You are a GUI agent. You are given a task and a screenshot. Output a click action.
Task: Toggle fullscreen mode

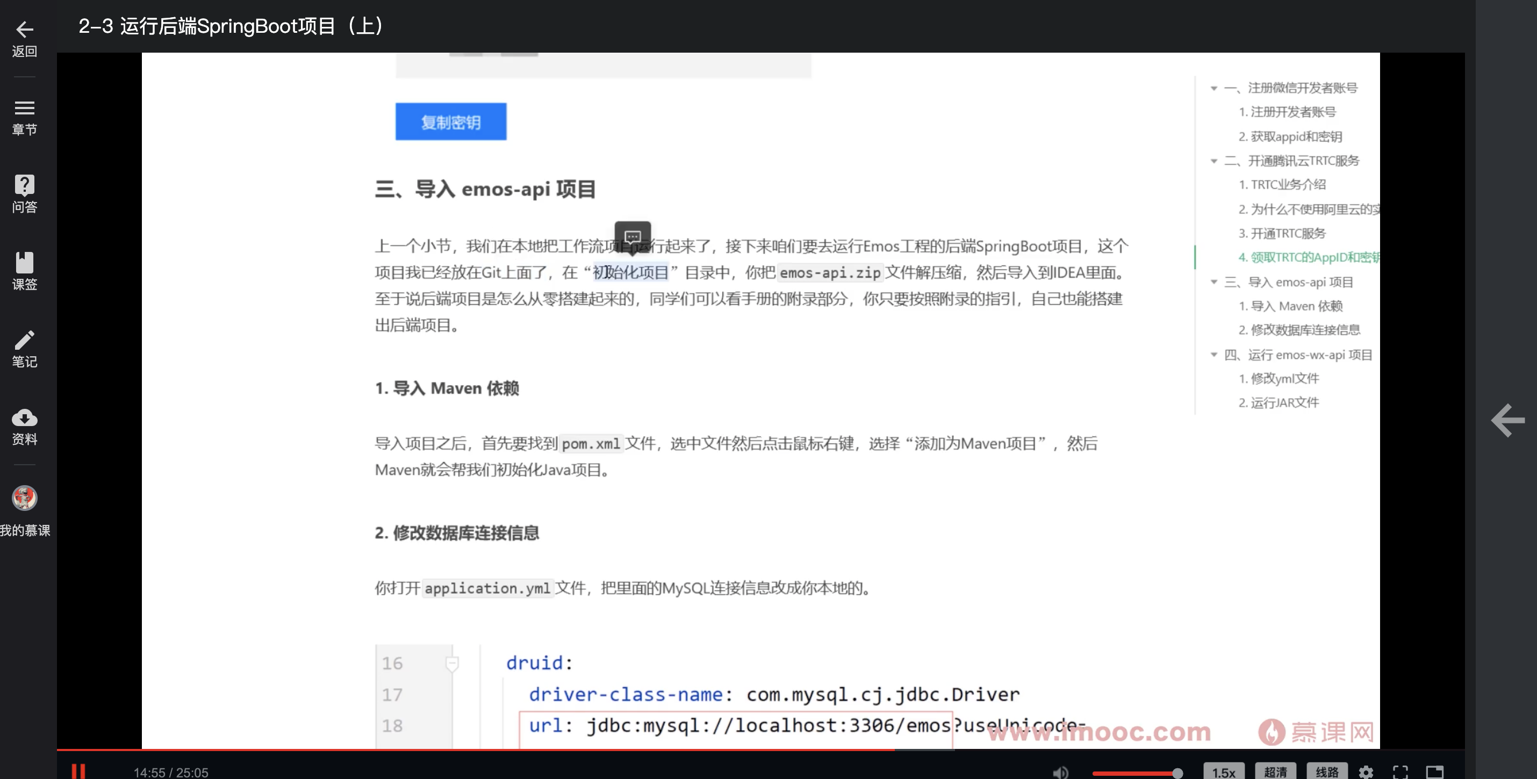[1402, 772]
